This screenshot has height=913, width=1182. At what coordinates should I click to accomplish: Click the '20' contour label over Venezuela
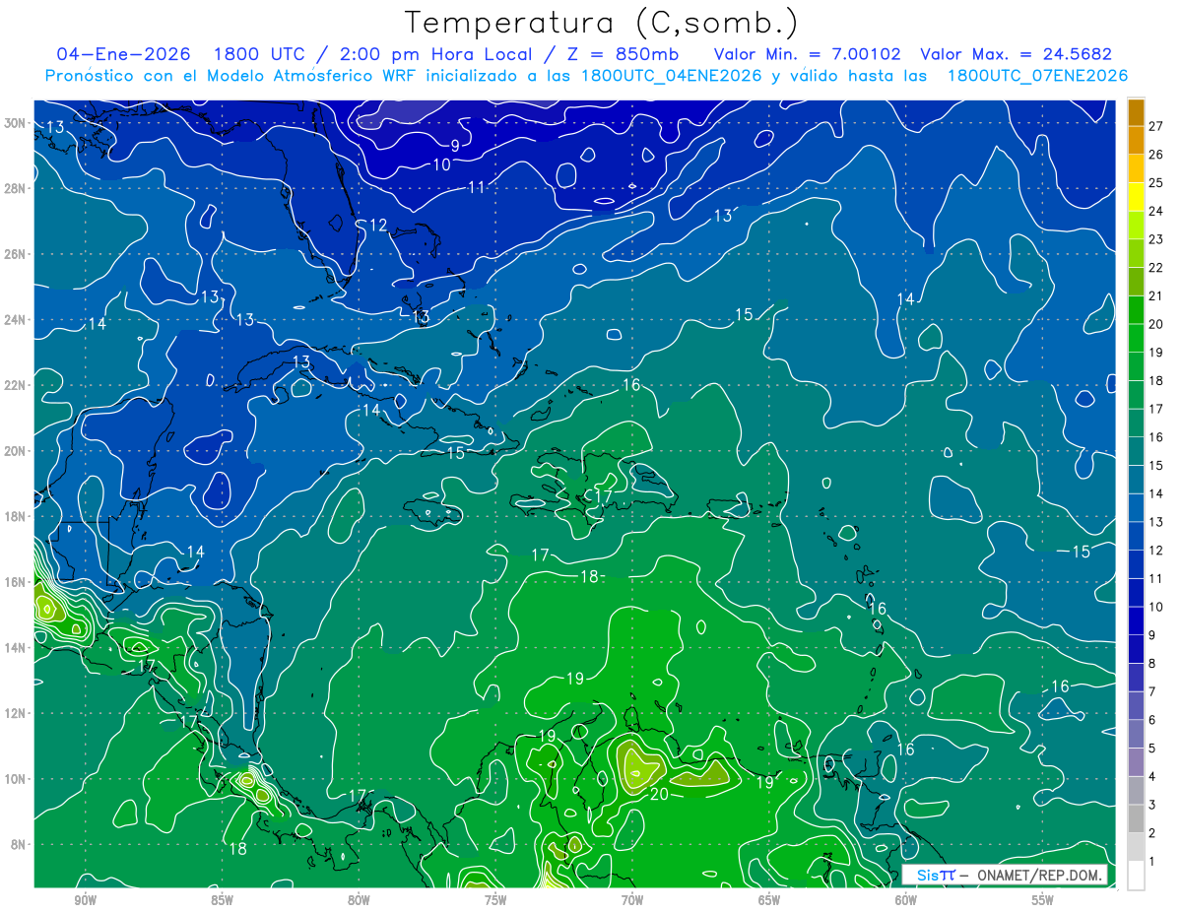(x=660, y=794)
